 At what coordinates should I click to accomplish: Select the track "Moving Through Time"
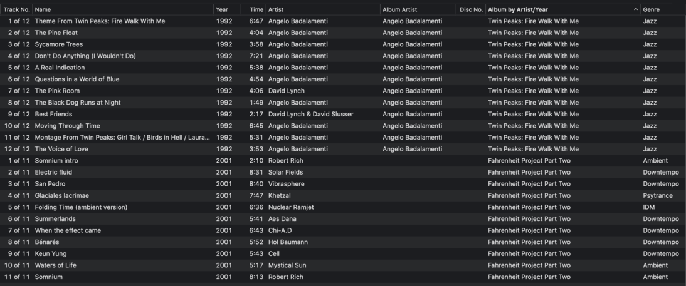(67, 126)
